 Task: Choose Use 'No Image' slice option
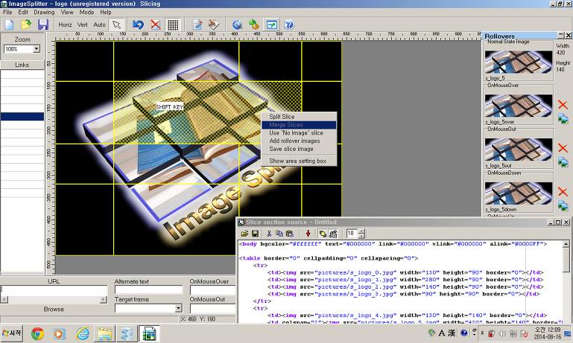[299, 133]
